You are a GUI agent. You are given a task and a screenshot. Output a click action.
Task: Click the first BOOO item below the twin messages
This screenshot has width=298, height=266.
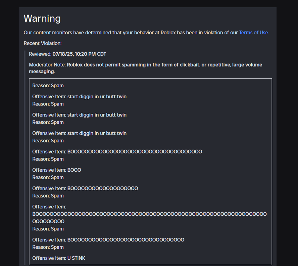[134, 152]
